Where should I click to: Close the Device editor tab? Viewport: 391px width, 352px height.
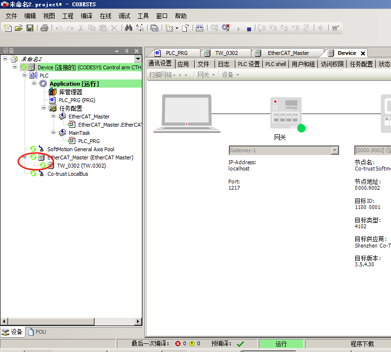pos(363,53)
